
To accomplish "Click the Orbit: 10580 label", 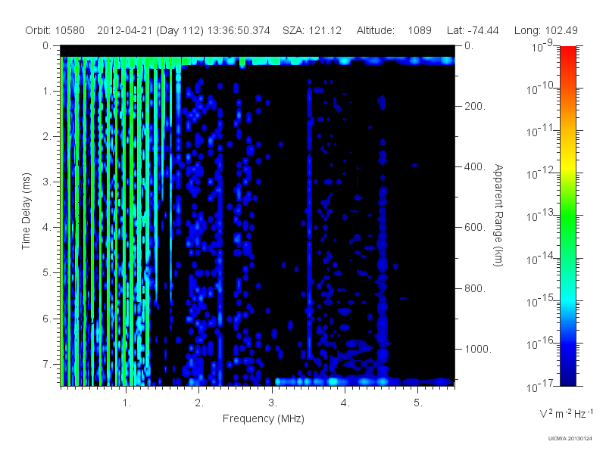I will (x=55, y=30).
